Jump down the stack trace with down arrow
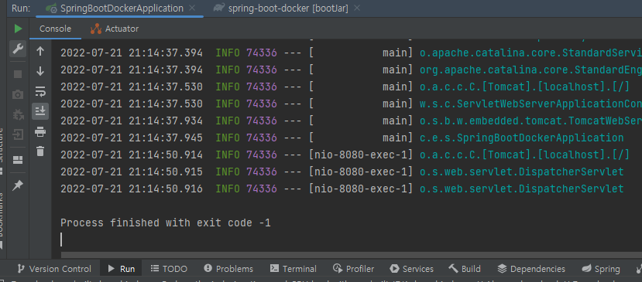Image resolution: width=642 pixels, height=282 pixels. 40,71
